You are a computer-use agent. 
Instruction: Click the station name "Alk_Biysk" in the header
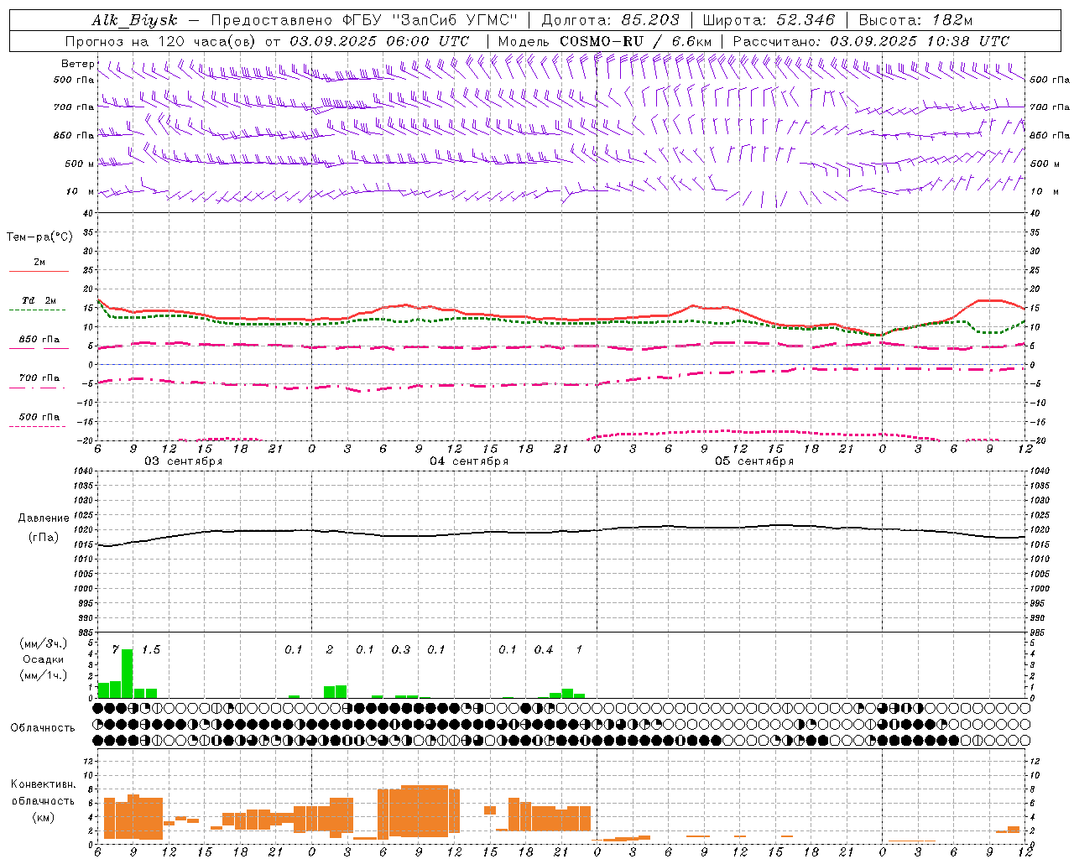[134, 21]
